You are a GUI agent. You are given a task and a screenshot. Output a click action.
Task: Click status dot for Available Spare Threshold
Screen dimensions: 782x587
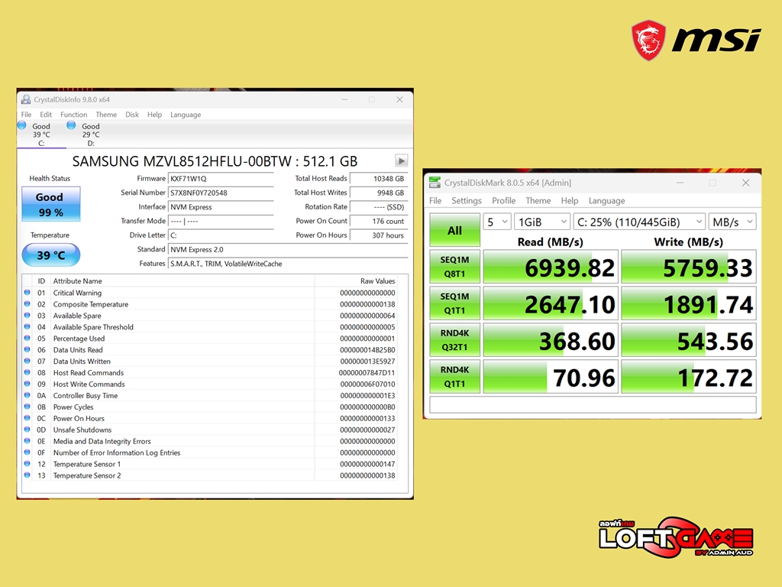point(27,327)
